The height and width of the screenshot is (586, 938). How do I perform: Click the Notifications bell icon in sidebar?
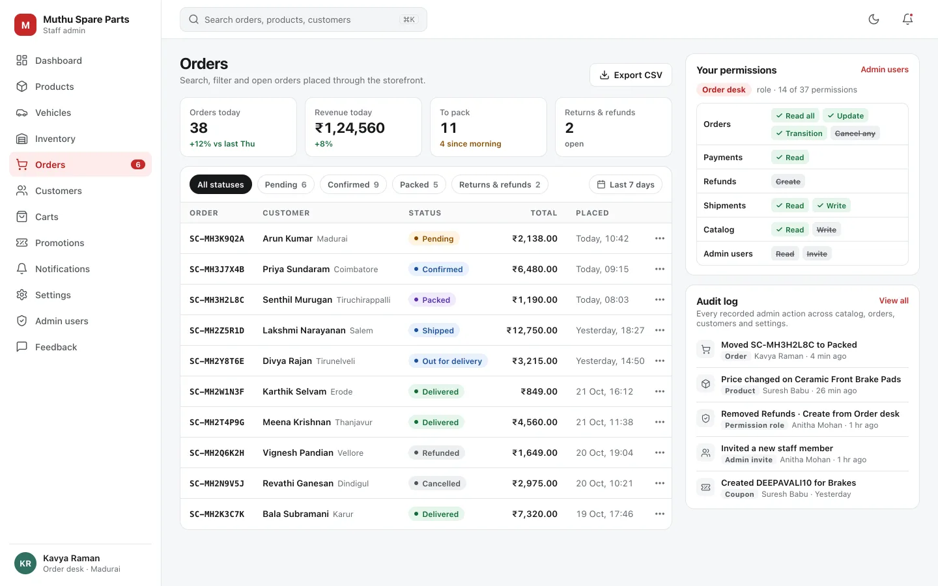22,269
